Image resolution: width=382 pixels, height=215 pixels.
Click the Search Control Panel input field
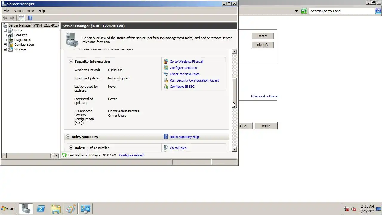[342, 11]
